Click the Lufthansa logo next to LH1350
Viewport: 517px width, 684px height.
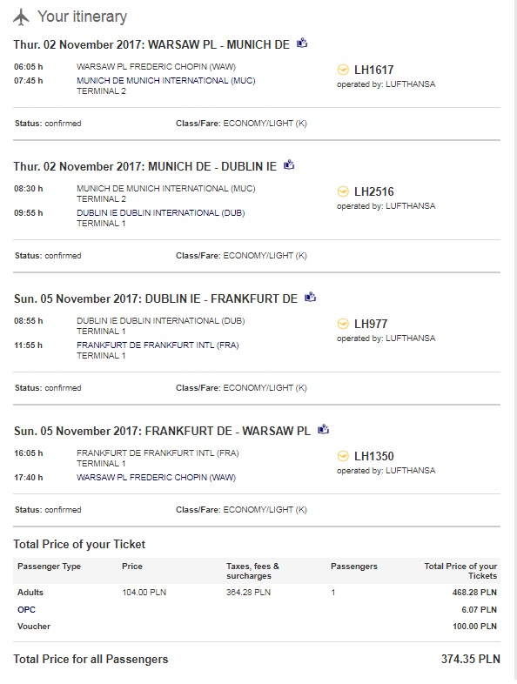click(x=343, y=456)
